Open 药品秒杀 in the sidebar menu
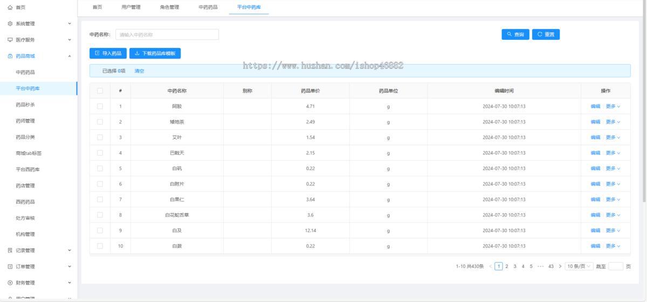The image size is (647, 302). (x=25, y=104)
